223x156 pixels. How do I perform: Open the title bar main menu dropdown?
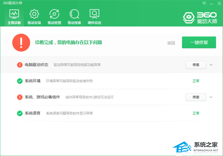click(x=204, y=3)
